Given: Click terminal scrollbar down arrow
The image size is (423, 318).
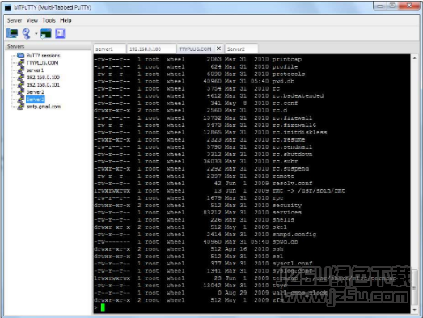Looking at the screenshot, I should [414, 310].
